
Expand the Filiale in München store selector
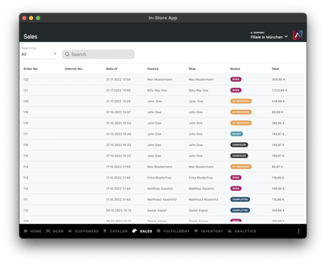(269, 36)
